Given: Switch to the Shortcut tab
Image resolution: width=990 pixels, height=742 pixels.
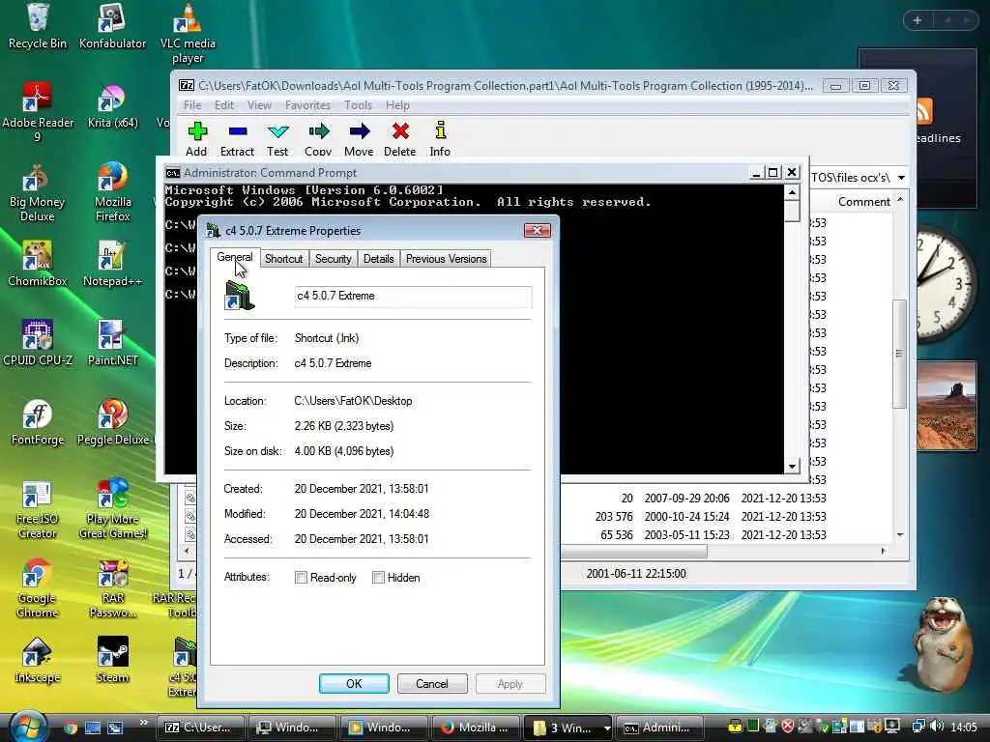Looking at the screenshot, I should point(283,259).
